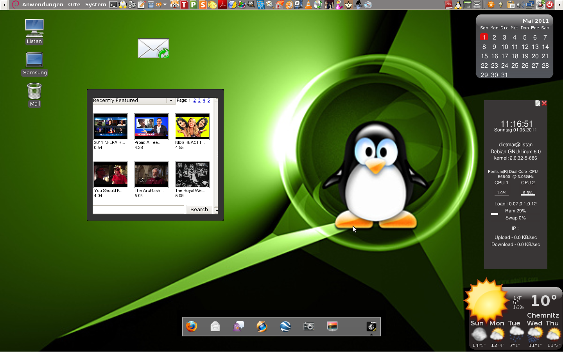This screenshot has height=352, width=563.
Task: Click the Search button in video widget
Action: [x=199, y=210]
